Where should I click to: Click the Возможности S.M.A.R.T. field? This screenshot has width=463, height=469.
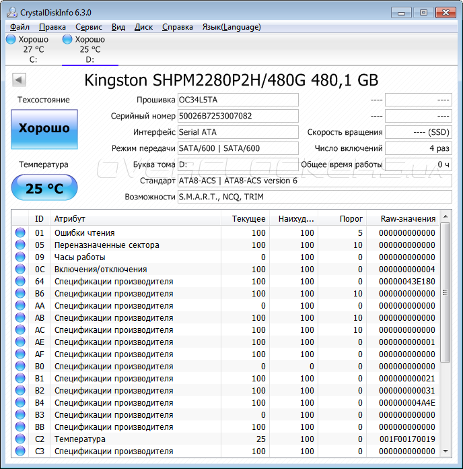point(315,197)
